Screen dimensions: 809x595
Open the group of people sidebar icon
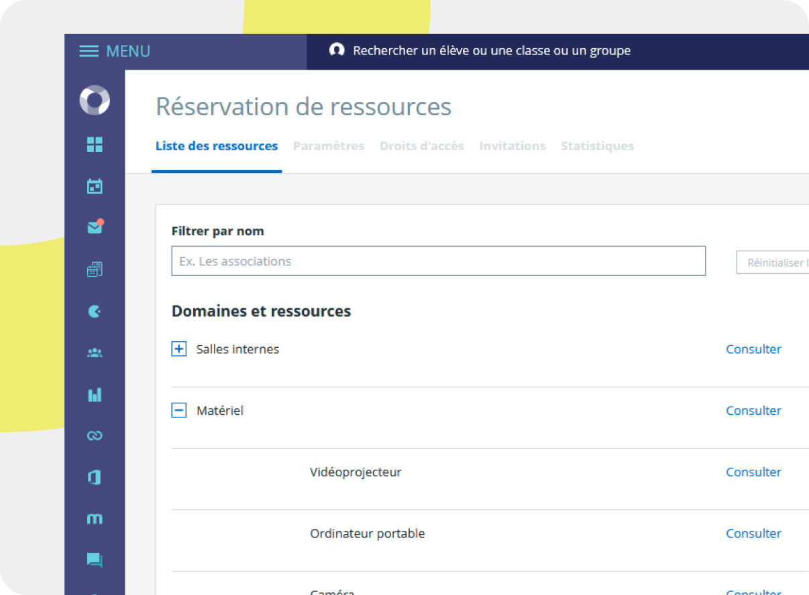point(95,352)
